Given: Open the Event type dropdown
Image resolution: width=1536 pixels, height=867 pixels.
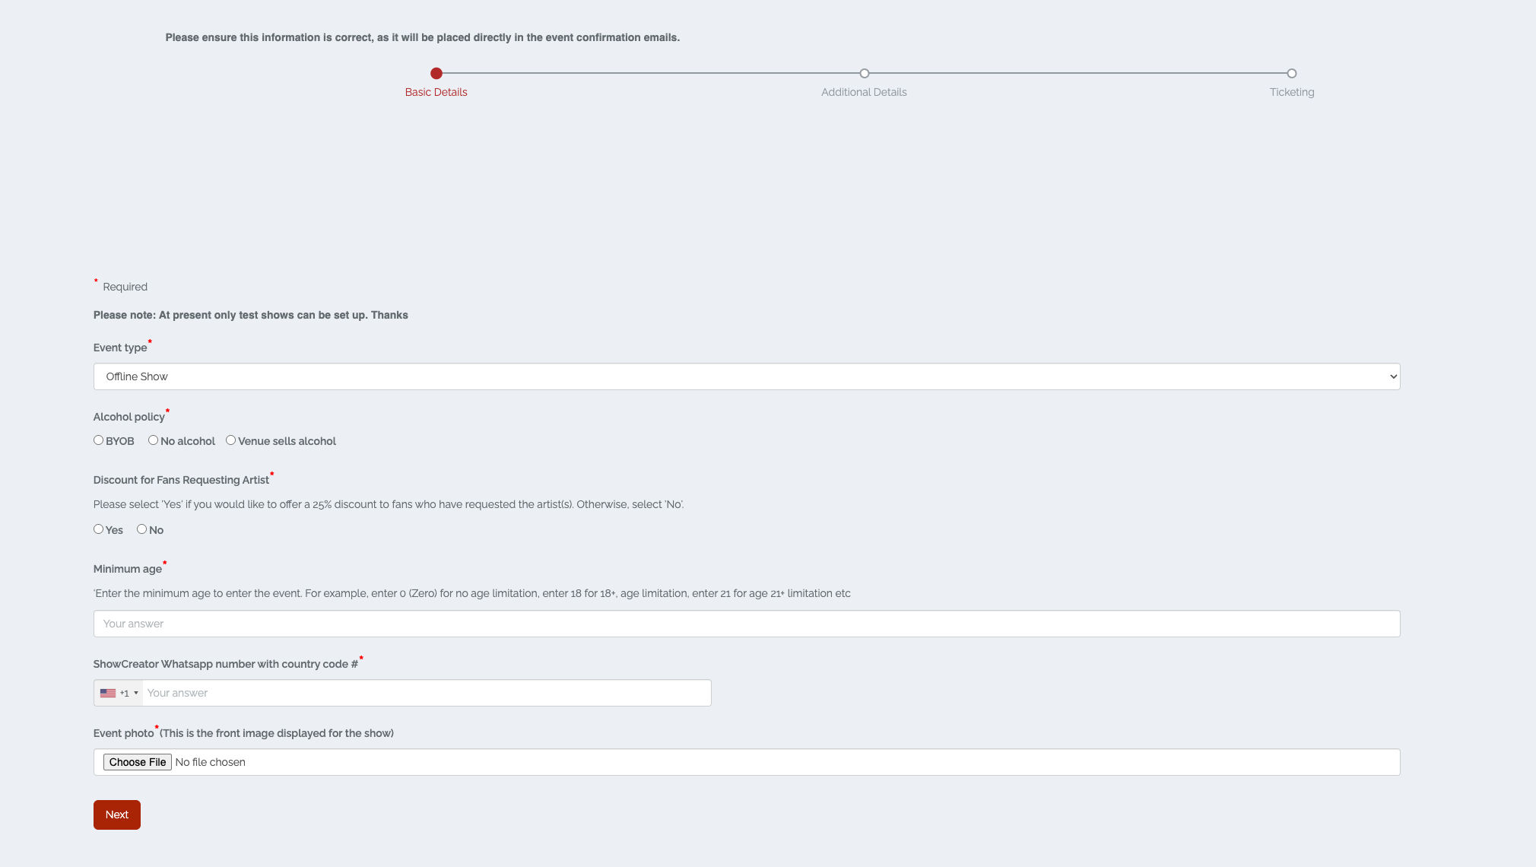Looking at the screenshot, I should (x=745, y=376).
